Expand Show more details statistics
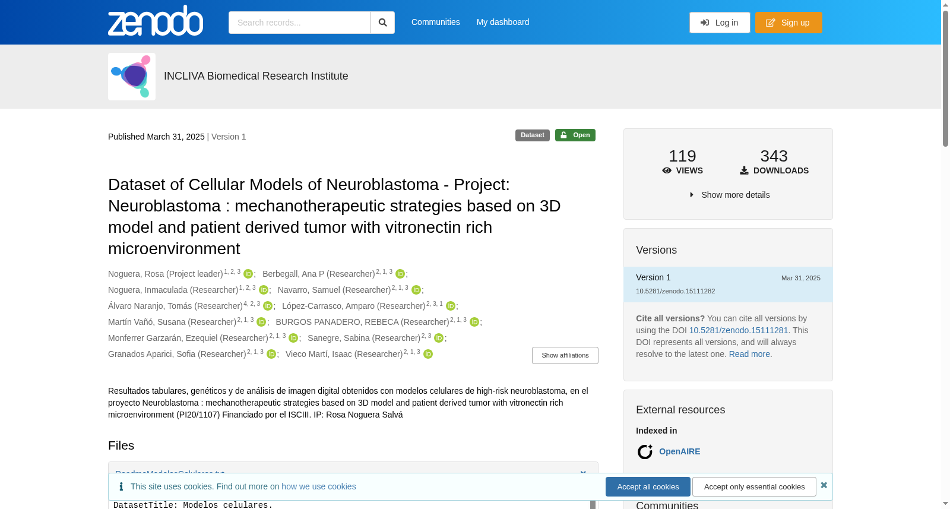The image size is (950, 509). (x=729, y=195)
